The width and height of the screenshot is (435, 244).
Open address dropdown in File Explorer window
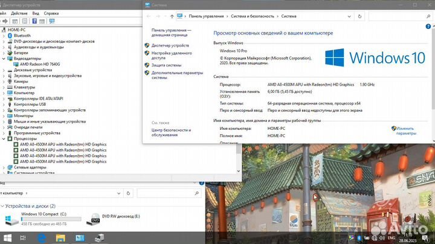119,193
